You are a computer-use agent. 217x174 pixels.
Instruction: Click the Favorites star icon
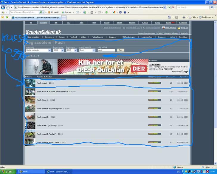3,17
